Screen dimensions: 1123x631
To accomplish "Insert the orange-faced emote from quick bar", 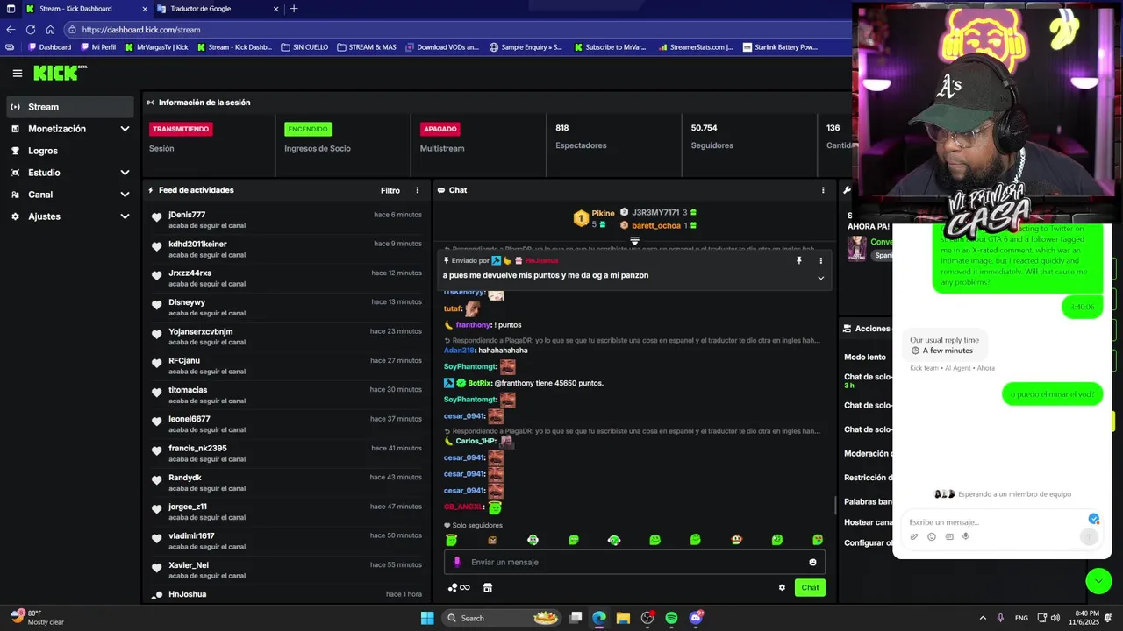I will [x=492, y=540].
